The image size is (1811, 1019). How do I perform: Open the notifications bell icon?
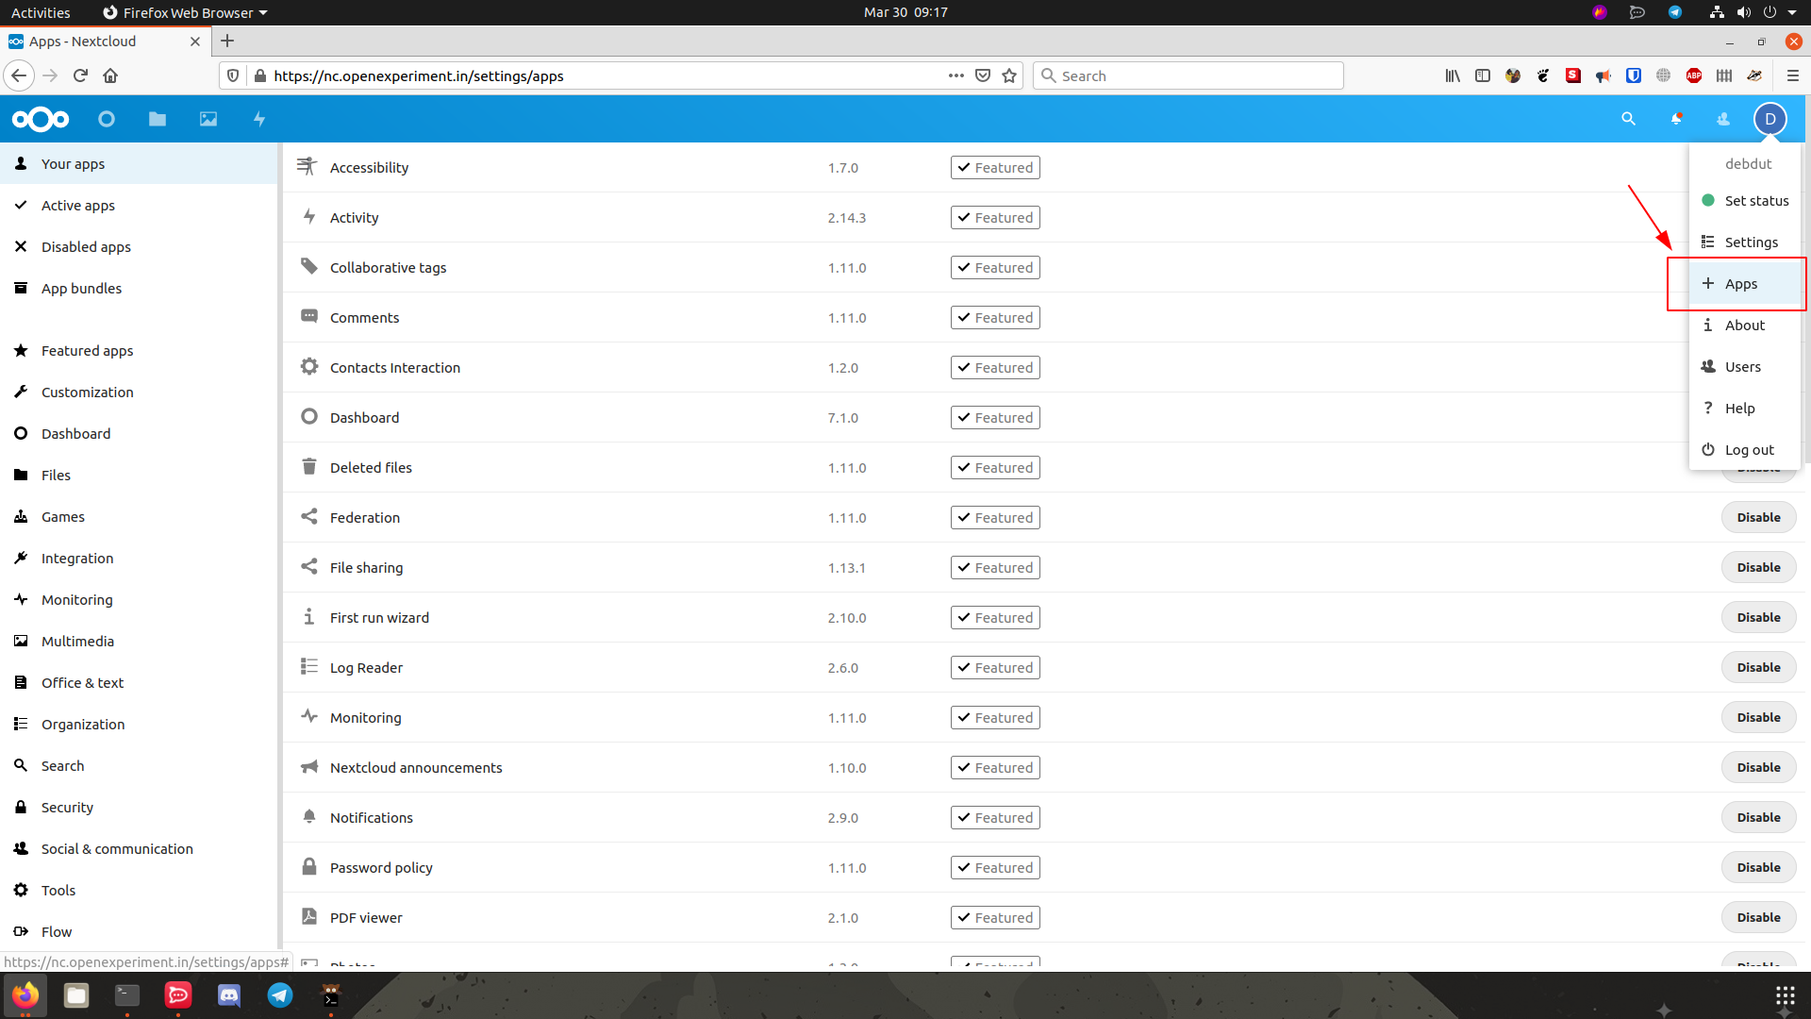coord(1676,119)
